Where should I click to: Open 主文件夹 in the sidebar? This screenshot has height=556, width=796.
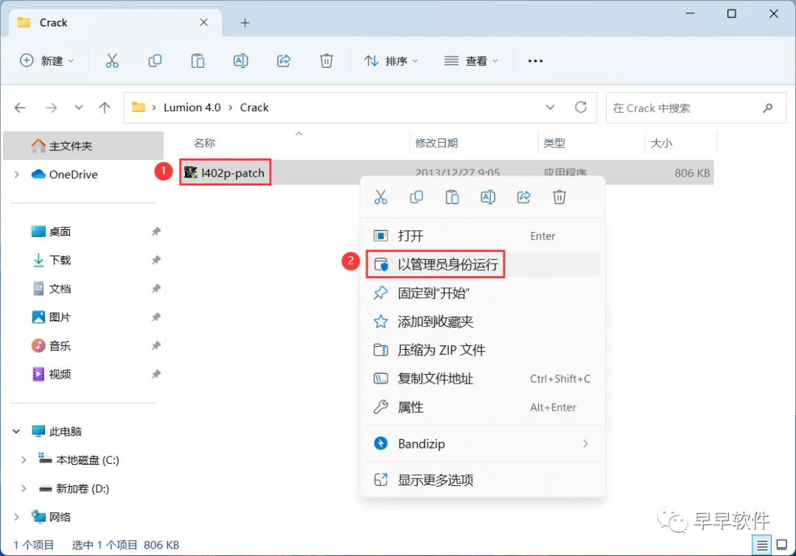[x=84, y=146]
